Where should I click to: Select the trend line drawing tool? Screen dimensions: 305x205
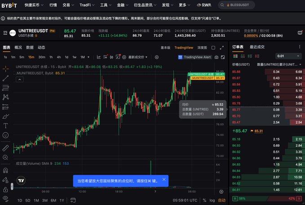pyautogui.click(x=6, y=78)
